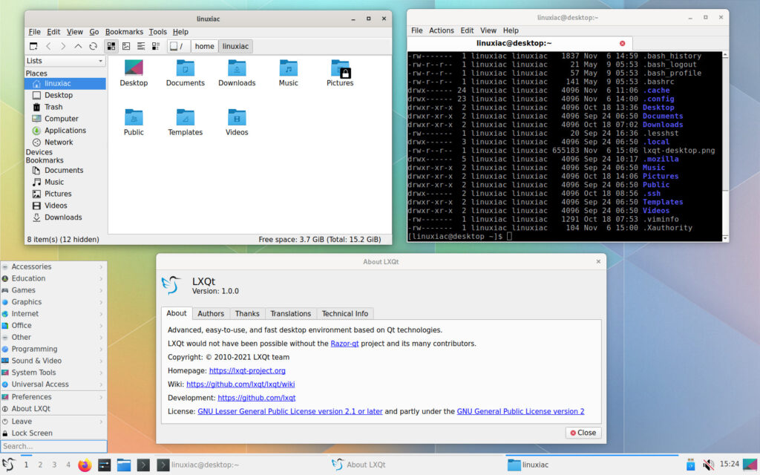
Task: Open the Downloads bookmark in sidebar
Action: [x=63, y=217]
